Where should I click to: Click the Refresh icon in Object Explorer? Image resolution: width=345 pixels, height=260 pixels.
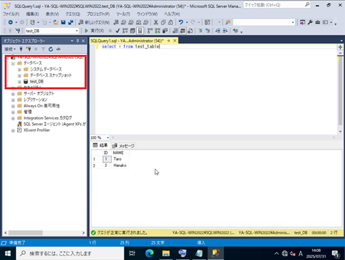click(51, 49)
